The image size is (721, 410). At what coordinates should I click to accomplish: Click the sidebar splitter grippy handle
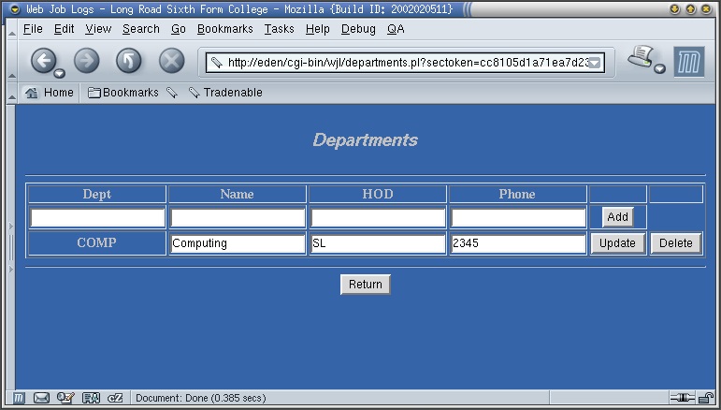pos(11,247)
